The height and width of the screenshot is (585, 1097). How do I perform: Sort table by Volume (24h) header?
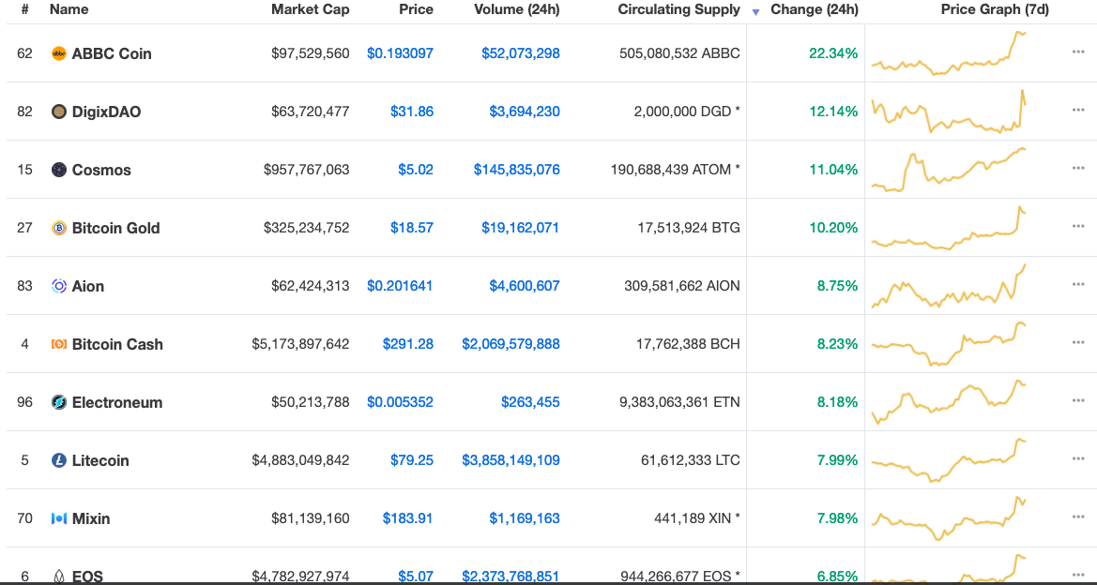coord(517,9)
